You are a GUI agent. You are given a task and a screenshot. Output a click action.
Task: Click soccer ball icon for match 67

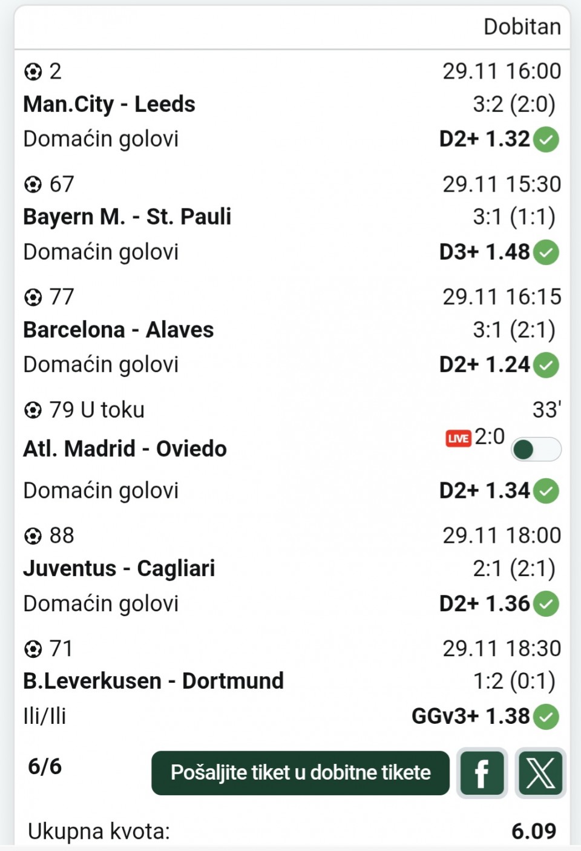tap(33, 184)
